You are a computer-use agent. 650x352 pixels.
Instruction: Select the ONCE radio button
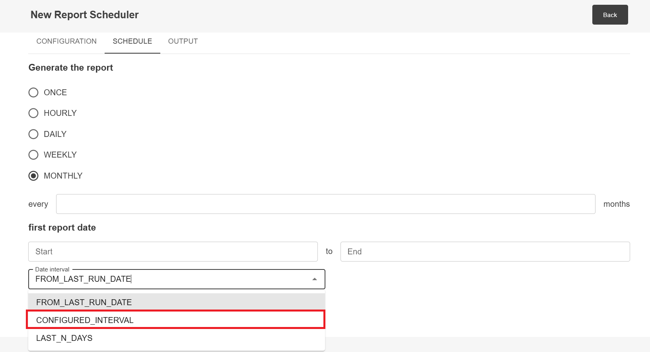(x=33, y=92)
